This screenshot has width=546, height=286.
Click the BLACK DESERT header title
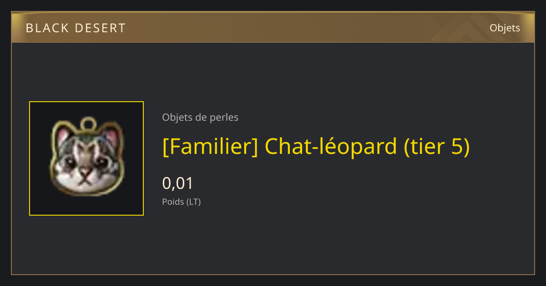tap(76, 28)
